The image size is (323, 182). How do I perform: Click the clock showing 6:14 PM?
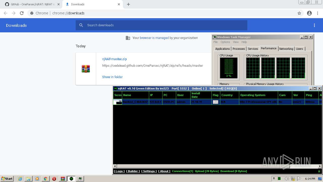click(310, 179)
